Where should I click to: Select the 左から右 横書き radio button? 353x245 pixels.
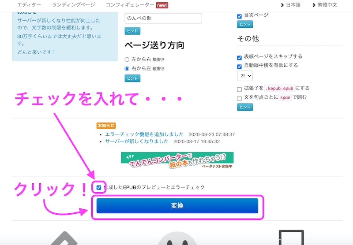click(127, 59)
